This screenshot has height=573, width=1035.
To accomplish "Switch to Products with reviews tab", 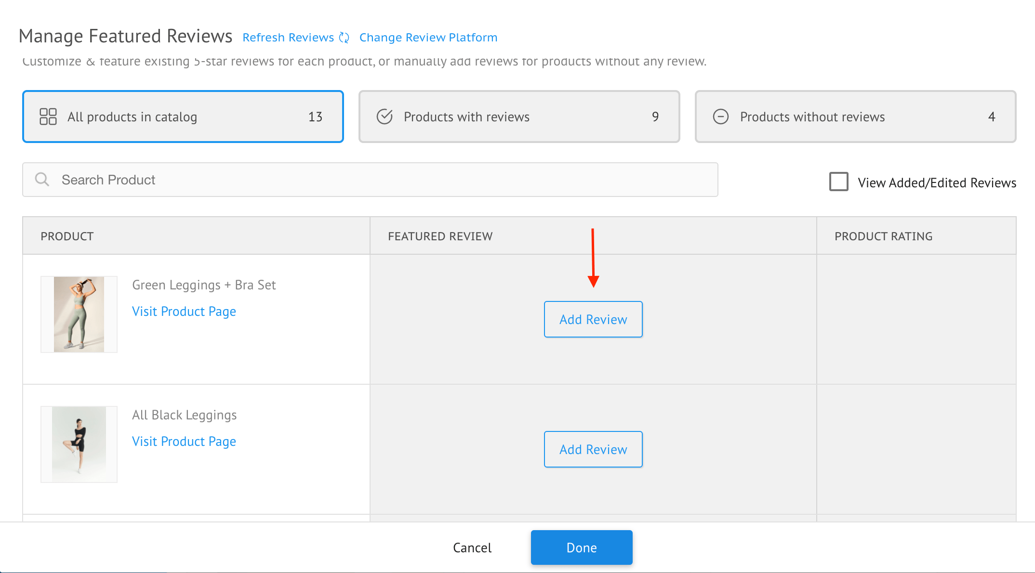I will (x=519, y=117).
